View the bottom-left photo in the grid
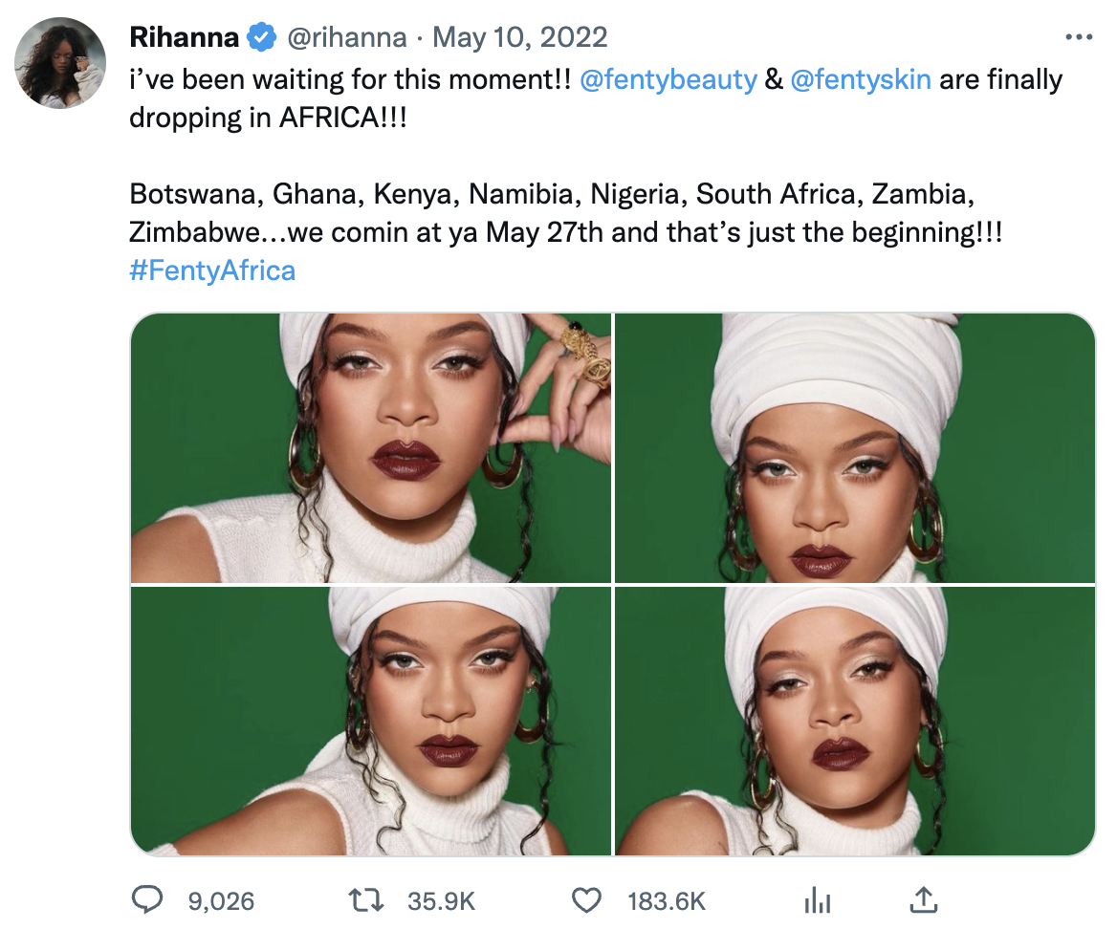The height and width of the screenshot is (929, 1117). coord(371,721)
